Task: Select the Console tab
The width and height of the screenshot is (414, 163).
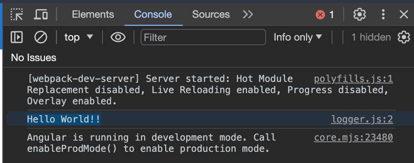Action: coord(153,15)
